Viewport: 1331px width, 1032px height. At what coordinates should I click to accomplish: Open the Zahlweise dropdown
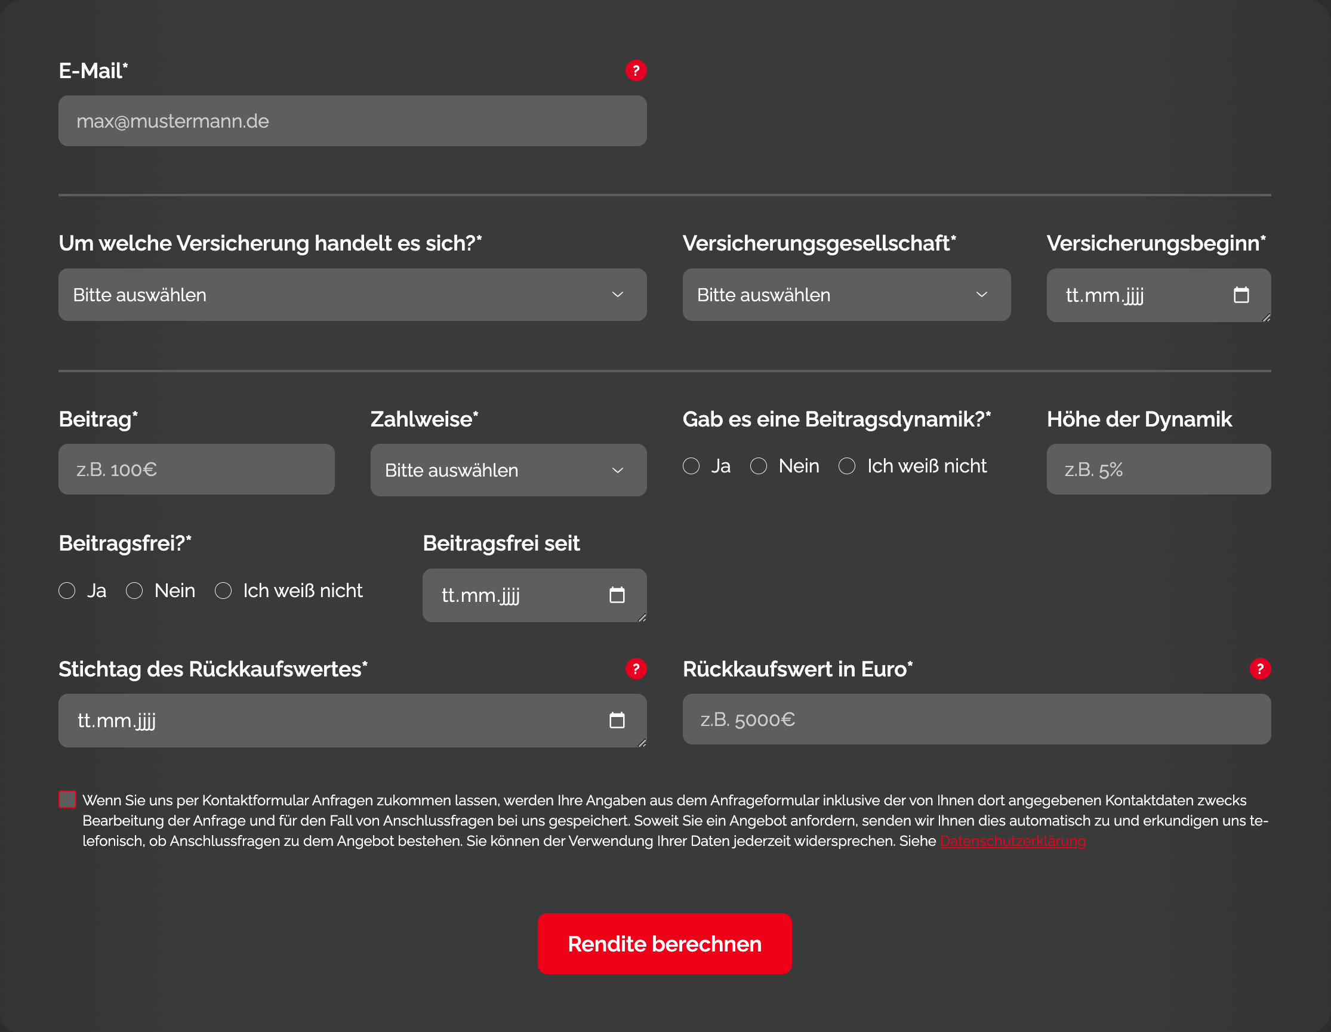click(x=509, y=469)
